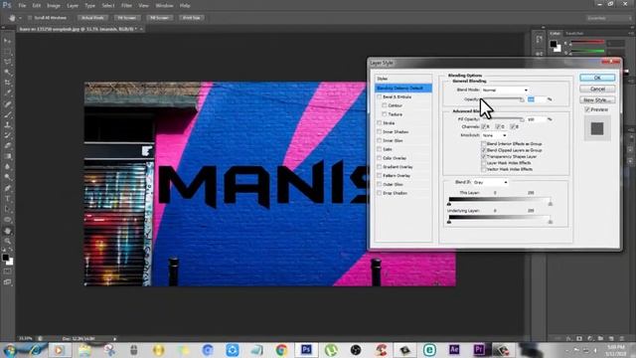Screen dimensions: 636x358
Task: Toggle Quick Mask mode icon
Action: [x=7, y=271]
